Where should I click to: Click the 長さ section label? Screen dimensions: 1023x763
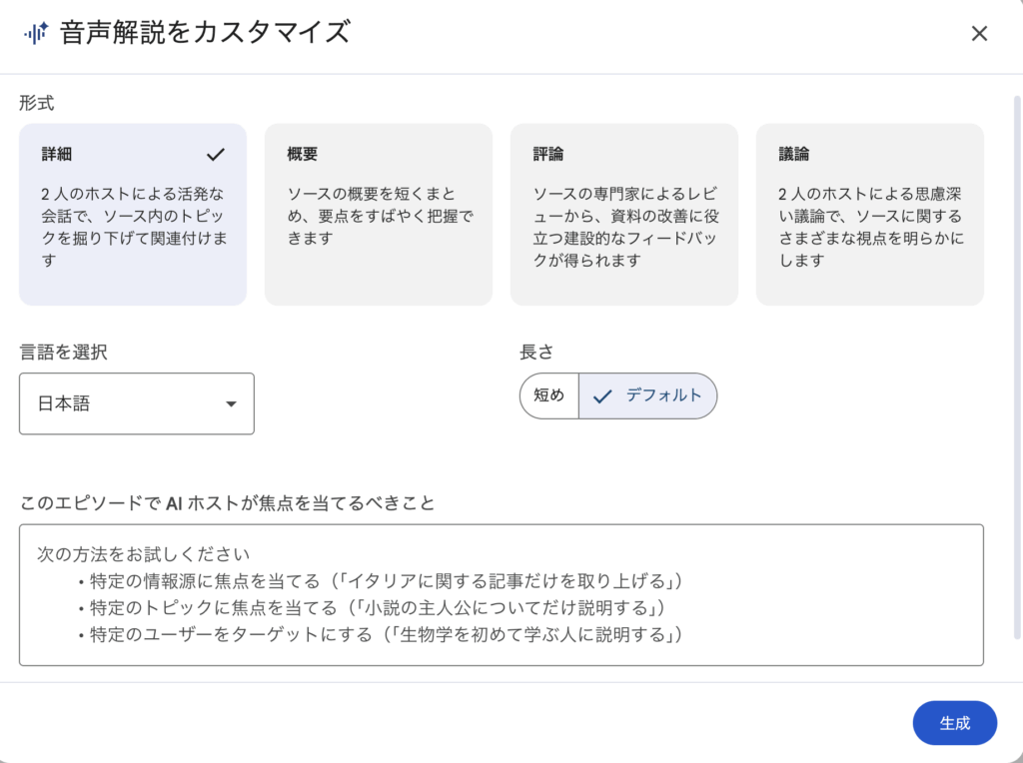pos(536,352)
